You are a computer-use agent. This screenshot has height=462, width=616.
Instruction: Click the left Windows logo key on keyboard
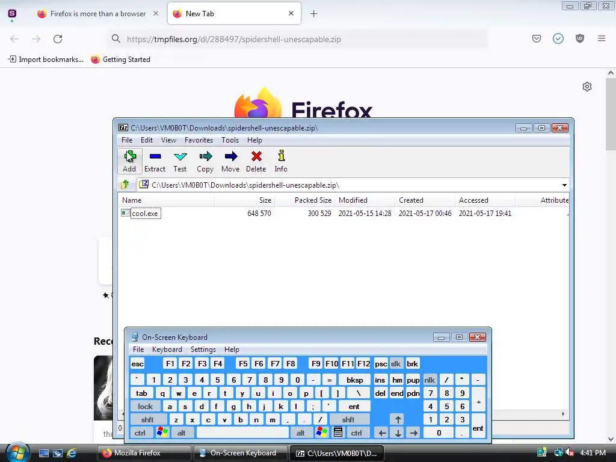[162, 433]
